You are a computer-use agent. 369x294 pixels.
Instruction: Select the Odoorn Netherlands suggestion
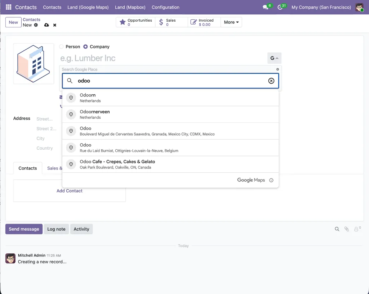170,98
